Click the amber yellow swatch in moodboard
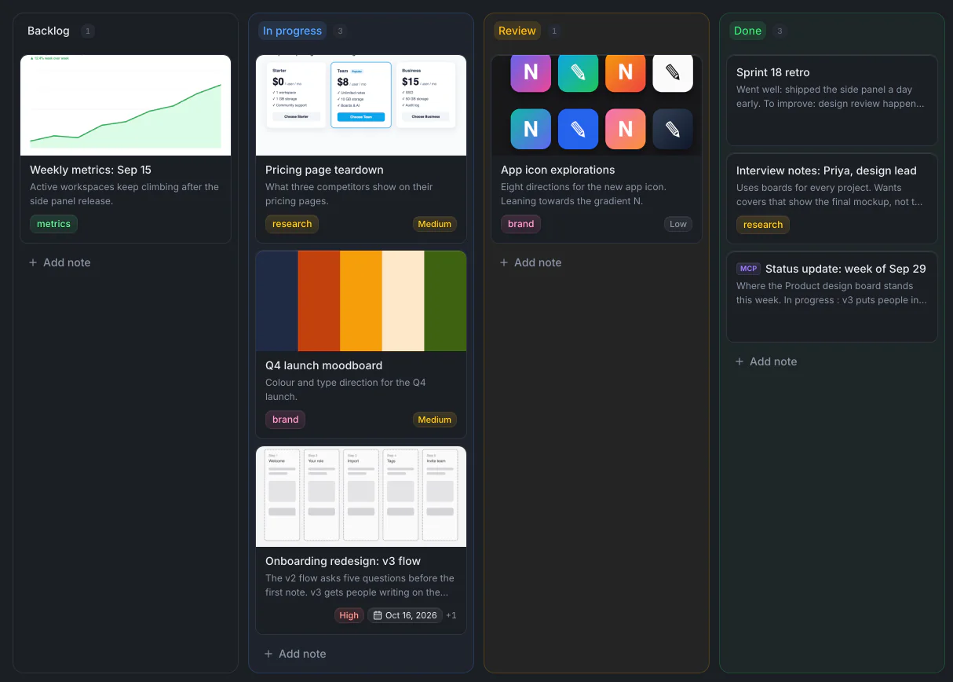 [361, 301]
